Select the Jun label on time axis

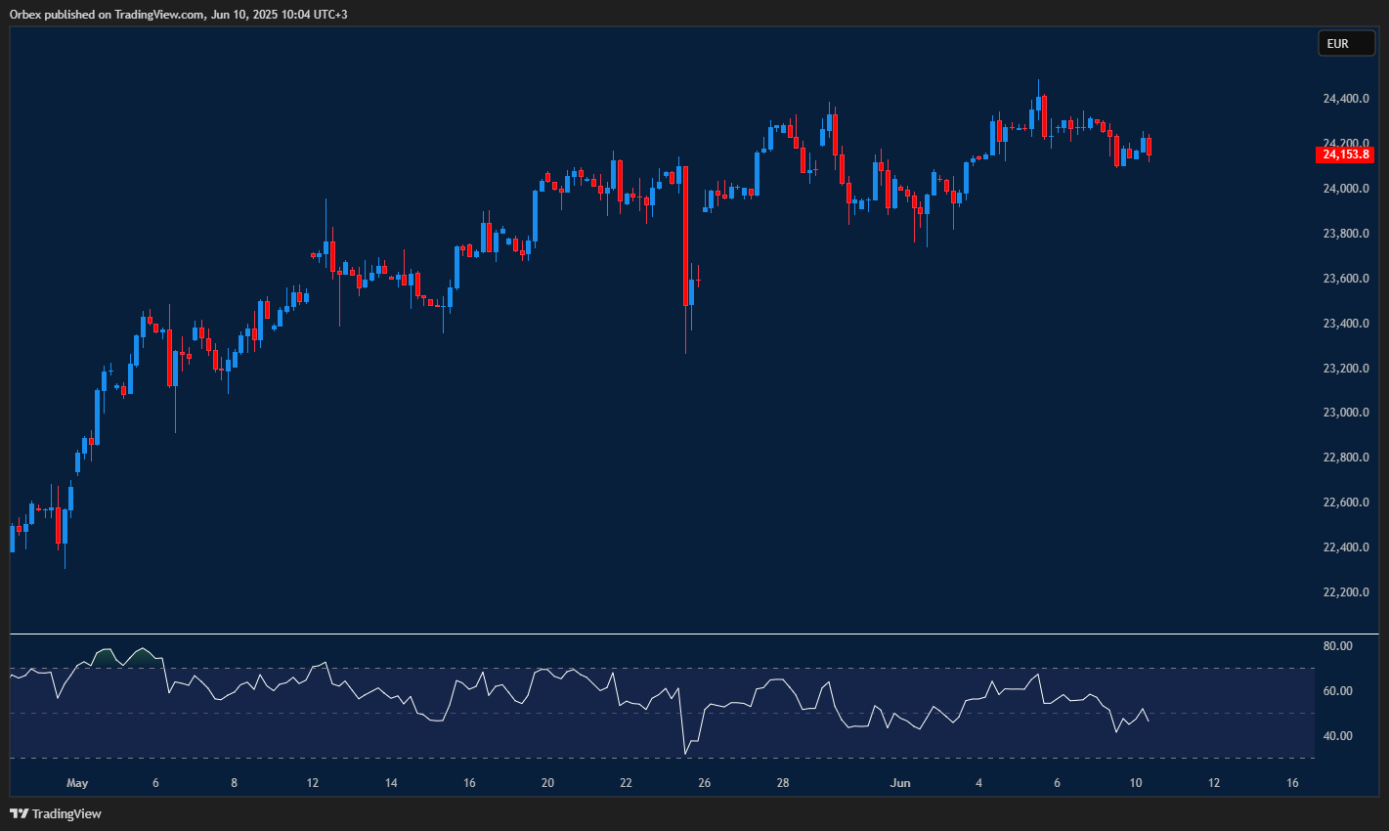click(900, 783)
